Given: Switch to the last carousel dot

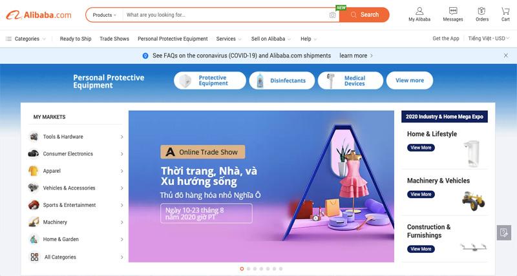Looking at the screenshot, I should click(280, 269).
